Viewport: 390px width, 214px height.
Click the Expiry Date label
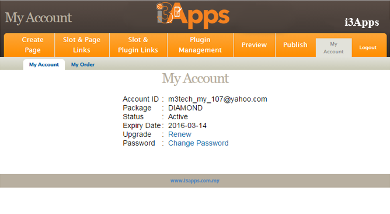141,126
